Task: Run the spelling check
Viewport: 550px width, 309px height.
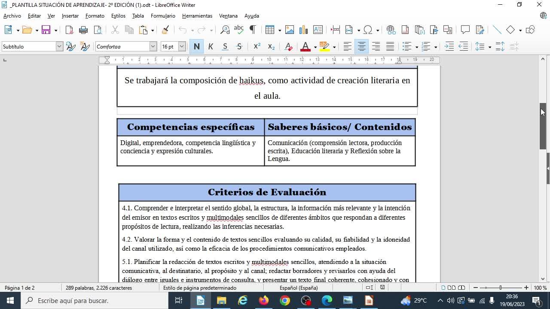Action: pos(238,30)
